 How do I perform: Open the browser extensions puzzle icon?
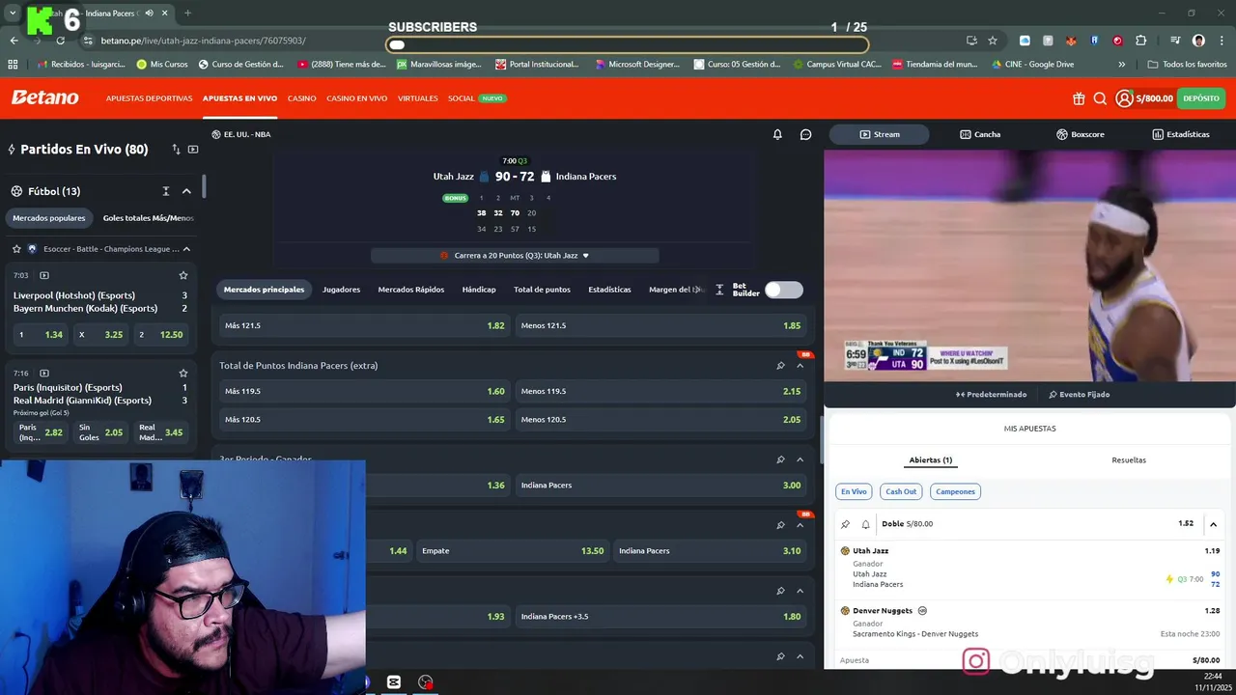point(1141,41)
